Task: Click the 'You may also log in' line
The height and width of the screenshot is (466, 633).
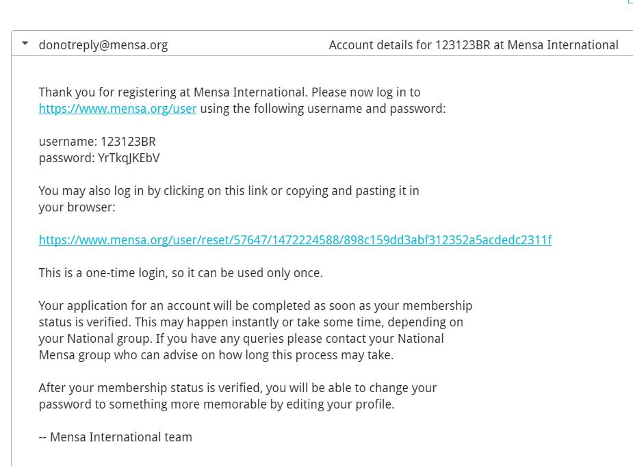Action: [x=229, y=191]
